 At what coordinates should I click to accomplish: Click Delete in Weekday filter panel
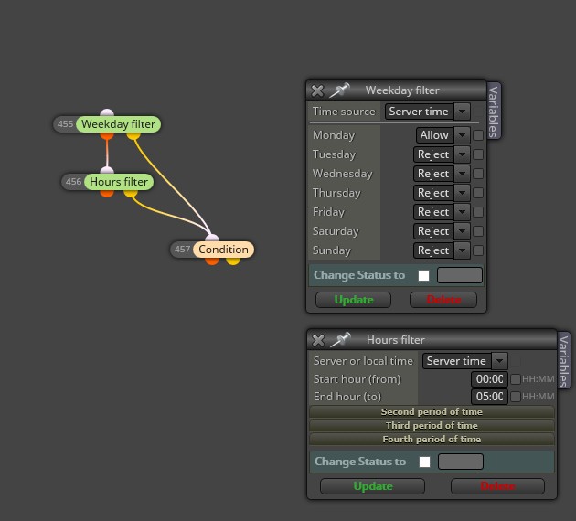tap(443, 300)
